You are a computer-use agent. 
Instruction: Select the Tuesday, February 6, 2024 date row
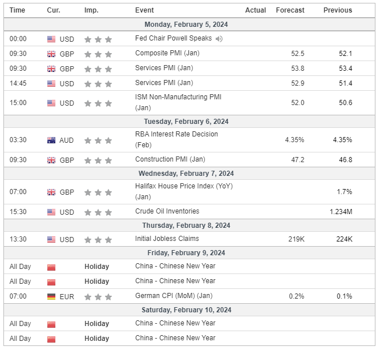(x=186, y=121)
